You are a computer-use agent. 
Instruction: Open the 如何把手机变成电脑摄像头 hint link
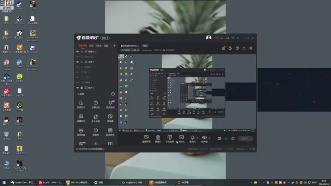(92, 149)
